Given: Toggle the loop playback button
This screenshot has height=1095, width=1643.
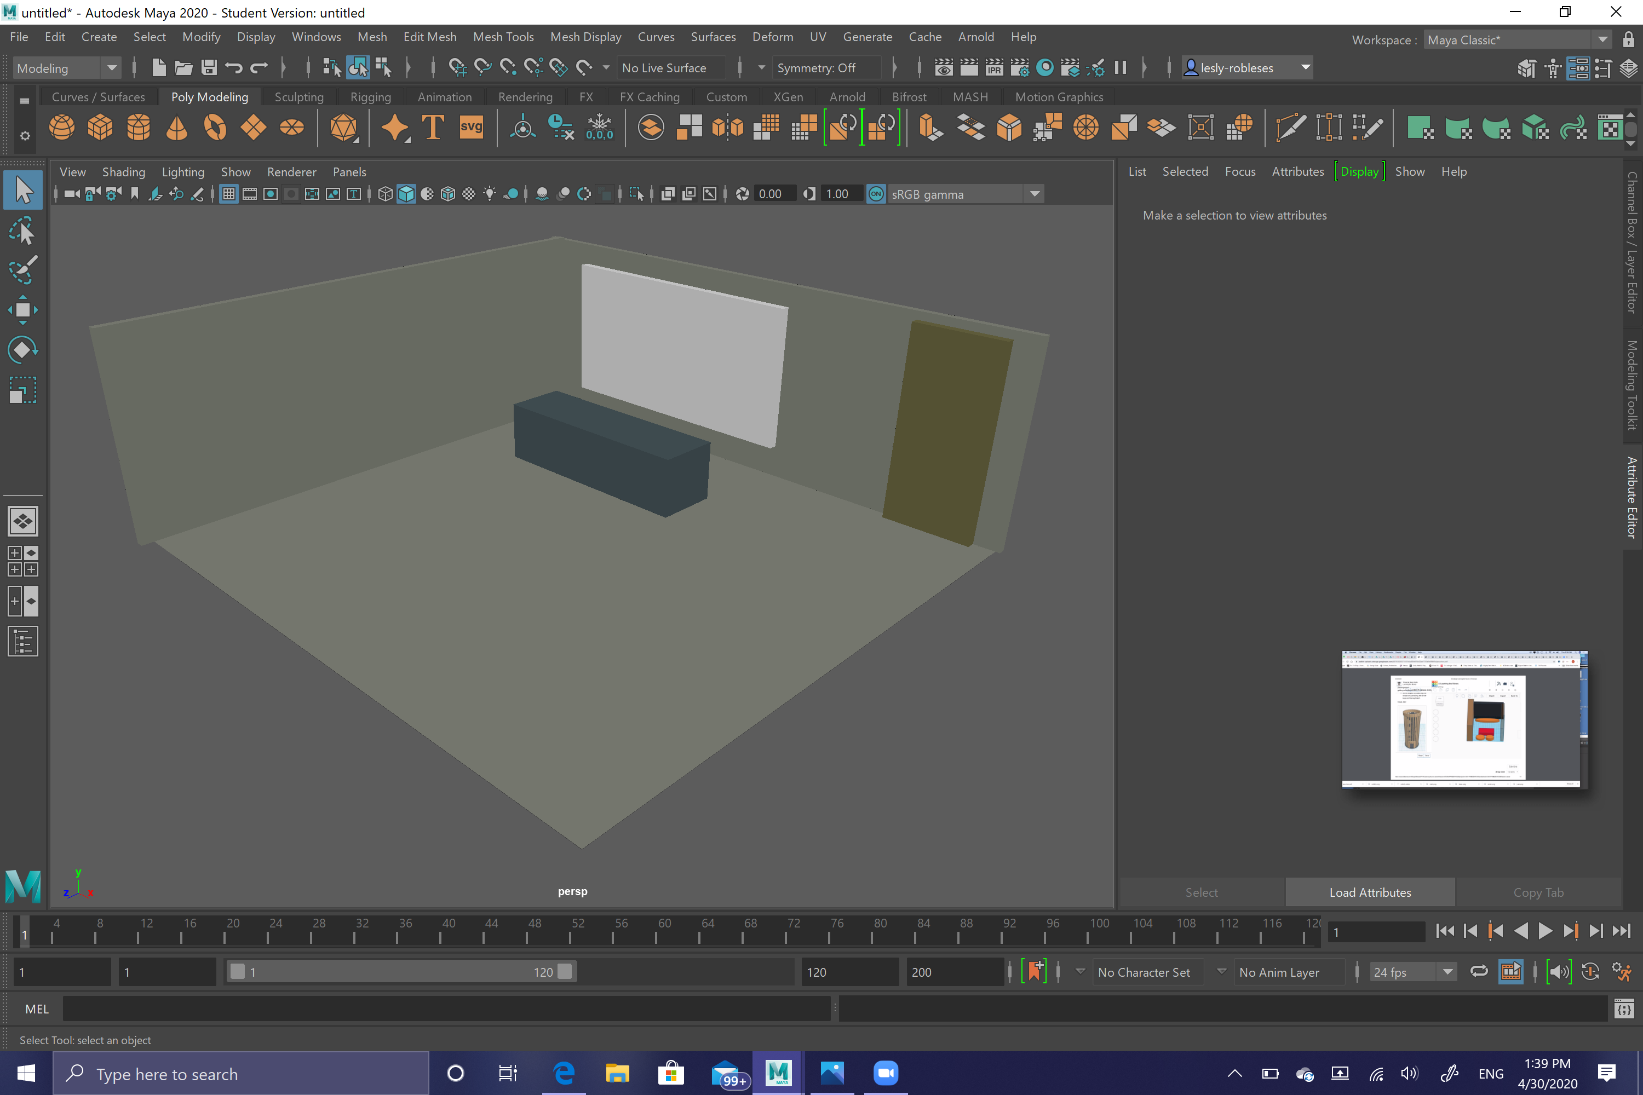Looking at the screenshot, I should 1479,971.
